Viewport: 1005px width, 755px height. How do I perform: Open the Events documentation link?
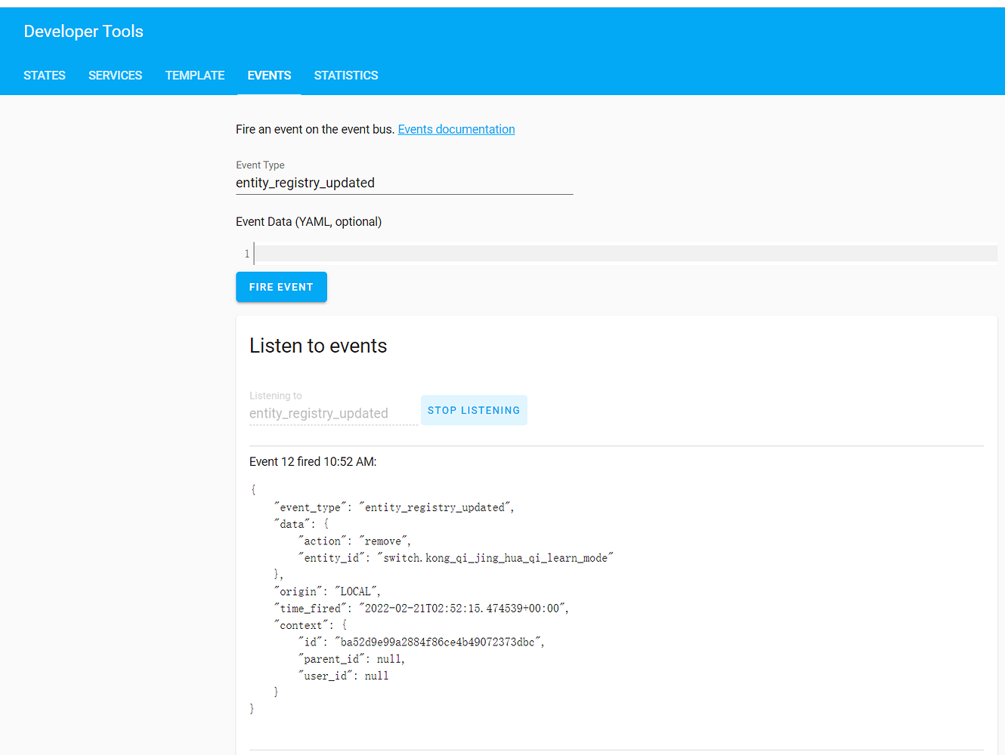point(456,129)
